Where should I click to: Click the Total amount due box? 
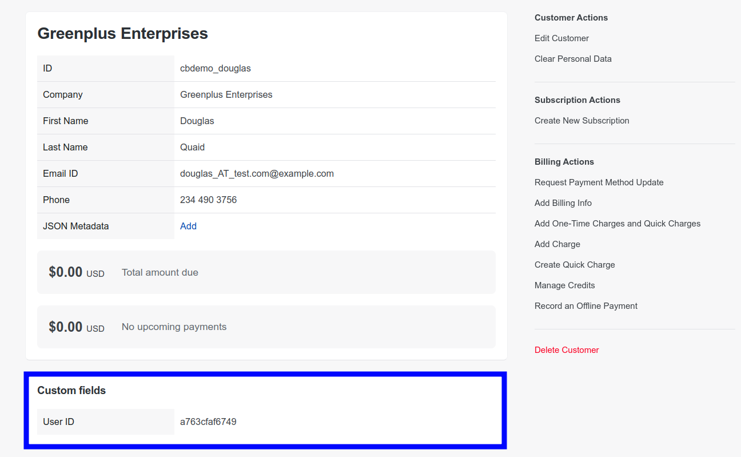click(x=266, y=272)
